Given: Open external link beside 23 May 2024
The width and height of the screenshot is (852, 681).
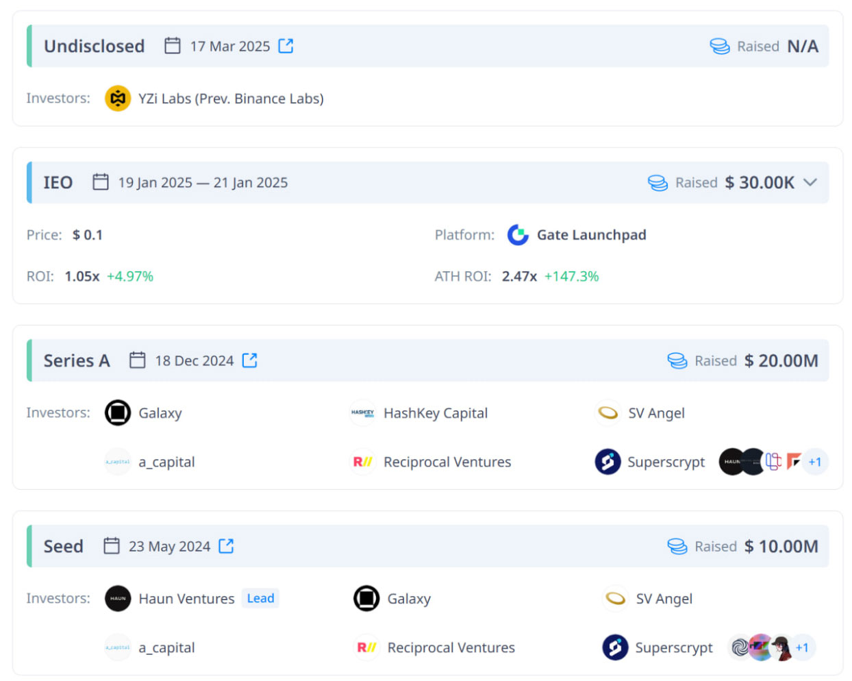Looking at the screenshot, I should pos(226,546).
